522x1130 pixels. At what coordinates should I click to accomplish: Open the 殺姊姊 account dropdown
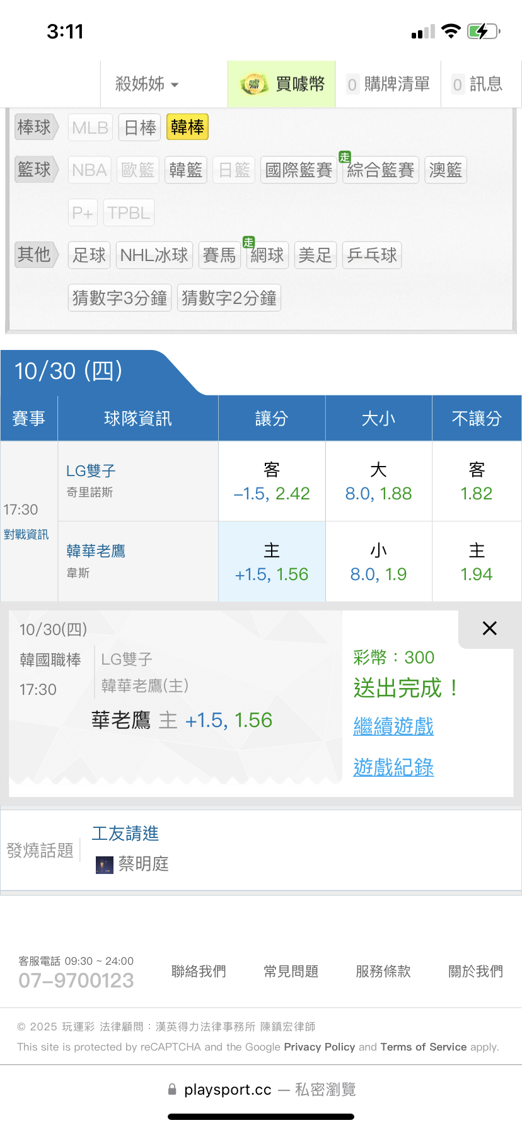[147, 84]
